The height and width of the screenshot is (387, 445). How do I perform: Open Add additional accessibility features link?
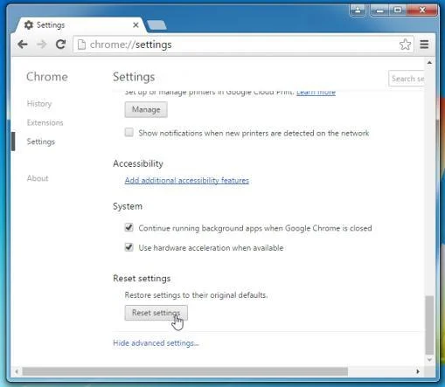(x=187, y=181)
